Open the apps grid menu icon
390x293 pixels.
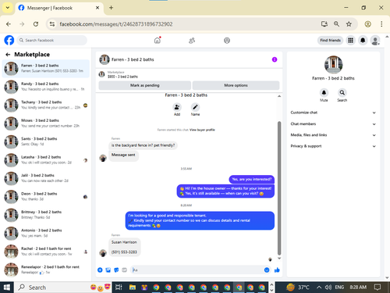(350, 41)
